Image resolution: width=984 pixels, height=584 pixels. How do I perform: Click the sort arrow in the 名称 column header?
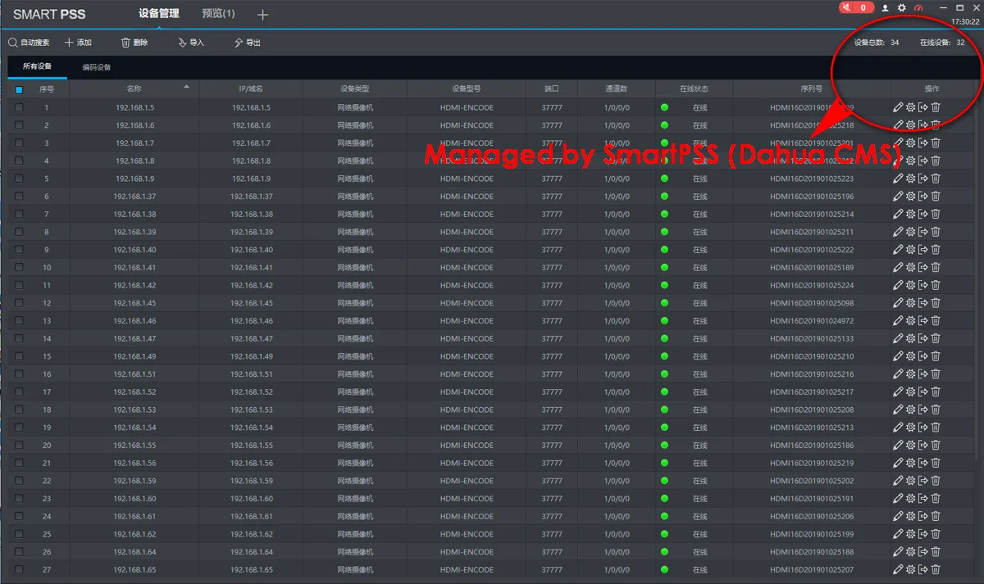click(x=187, y=86)
